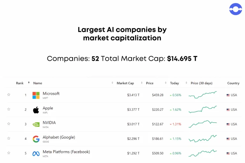Viewport: 245px width, 163px height.
Task: Sort the table by Rank column
Action: 20,83
